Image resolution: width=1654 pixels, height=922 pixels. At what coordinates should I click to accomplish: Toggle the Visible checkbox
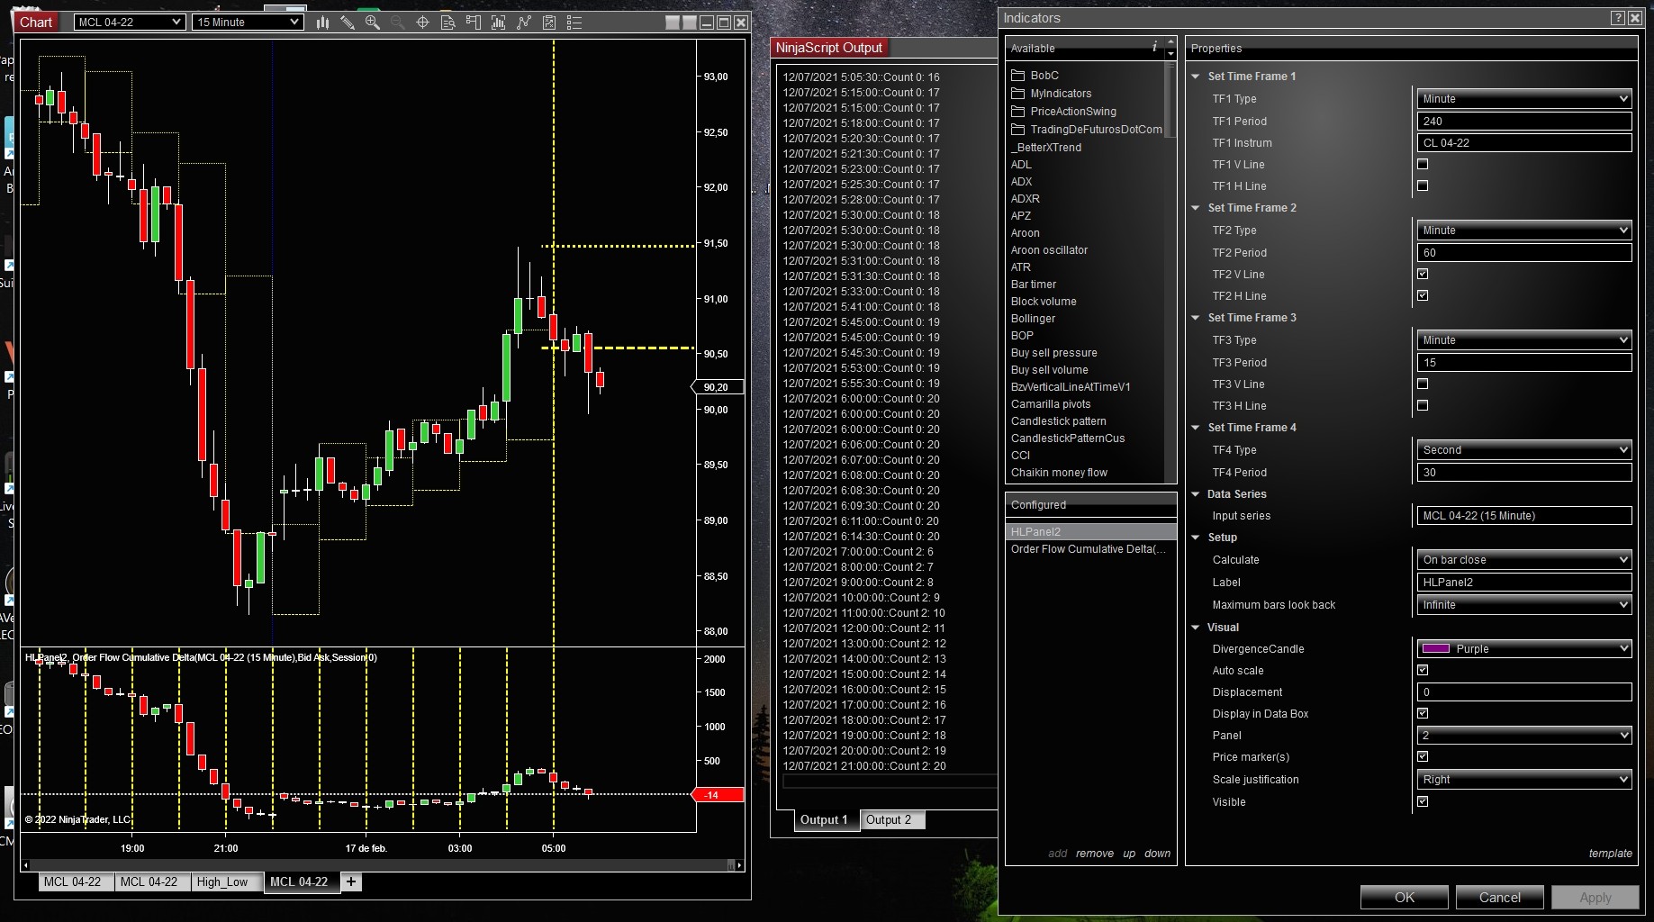pos(1423,802)
